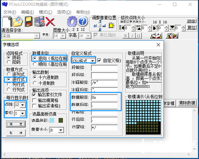199x159 pixels.
Task: Click the third mirror triangle icon
Action: (x=169, y=36)
